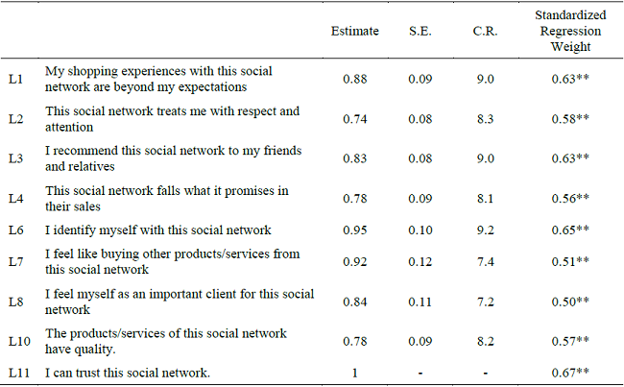Select the estimate value 0.92

coord(356,261)
